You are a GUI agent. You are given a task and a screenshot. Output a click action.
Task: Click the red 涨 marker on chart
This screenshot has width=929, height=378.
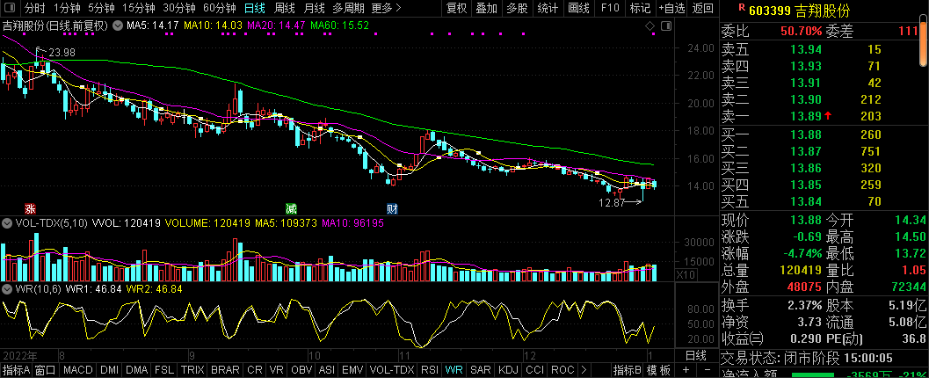tap(30, 209)
